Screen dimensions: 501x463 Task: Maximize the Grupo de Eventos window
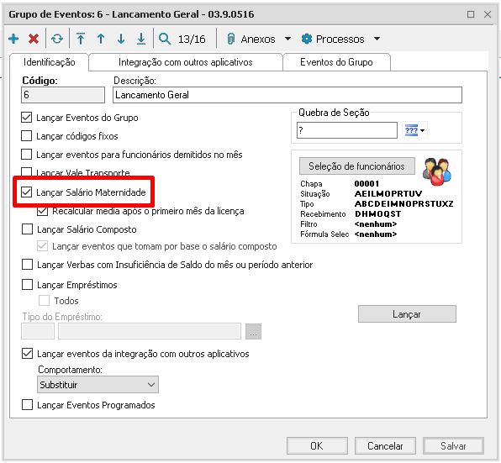point(471,14)
